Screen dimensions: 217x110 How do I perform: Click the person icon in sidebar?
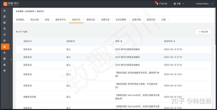(x=5, y=52)
